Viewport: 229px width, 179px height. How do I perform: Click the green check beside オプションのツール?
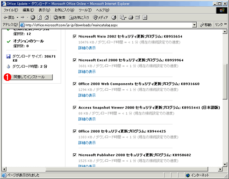pyautogui.click(x=8, y=42)
